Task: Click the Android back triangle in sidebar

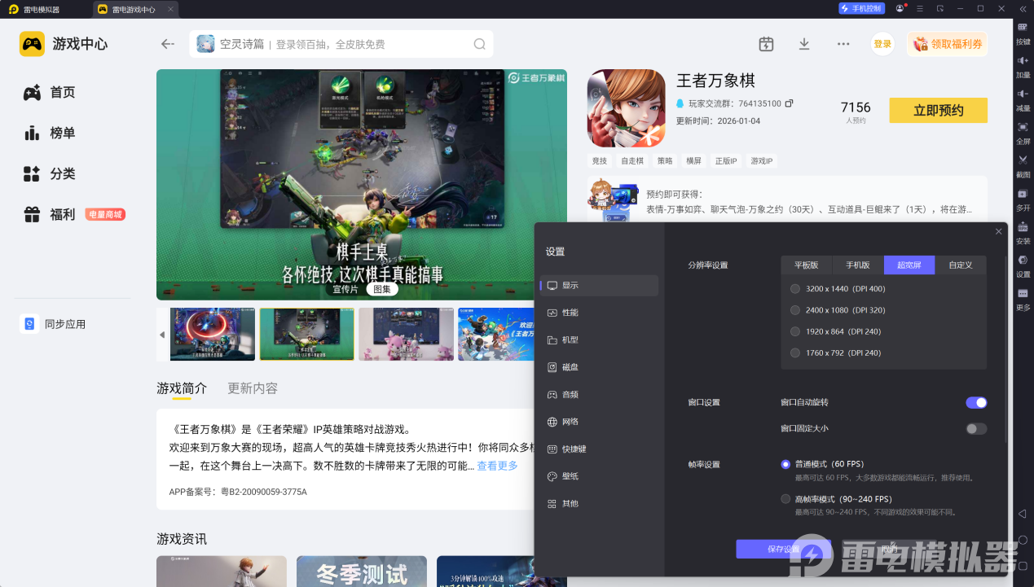Action: pyautogui.click(x=1023, y=514)
